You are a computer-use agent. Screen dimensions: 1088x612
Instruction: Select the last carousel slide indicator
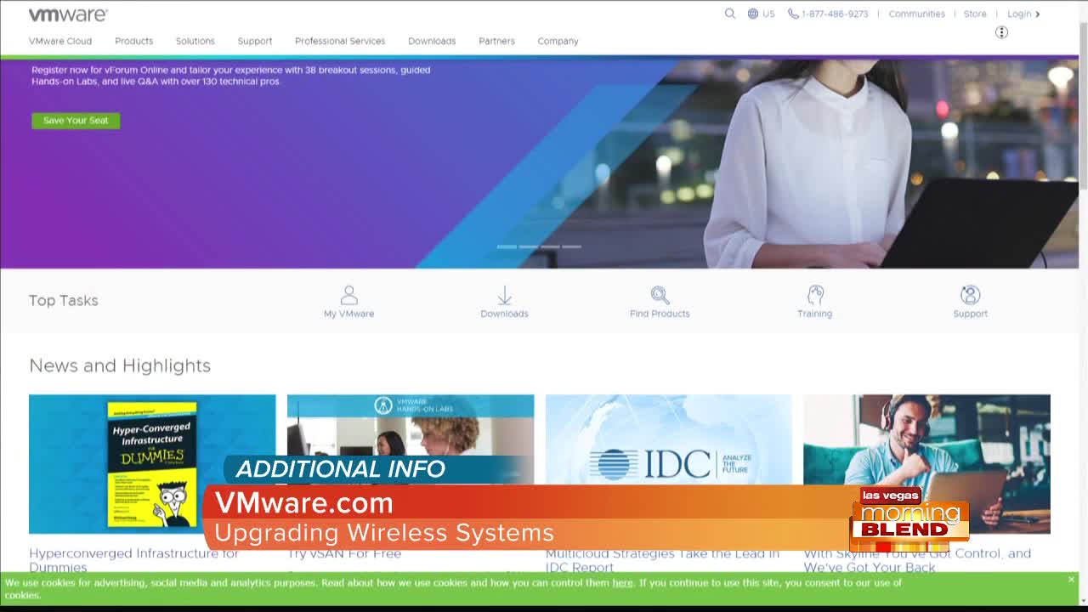571,246
